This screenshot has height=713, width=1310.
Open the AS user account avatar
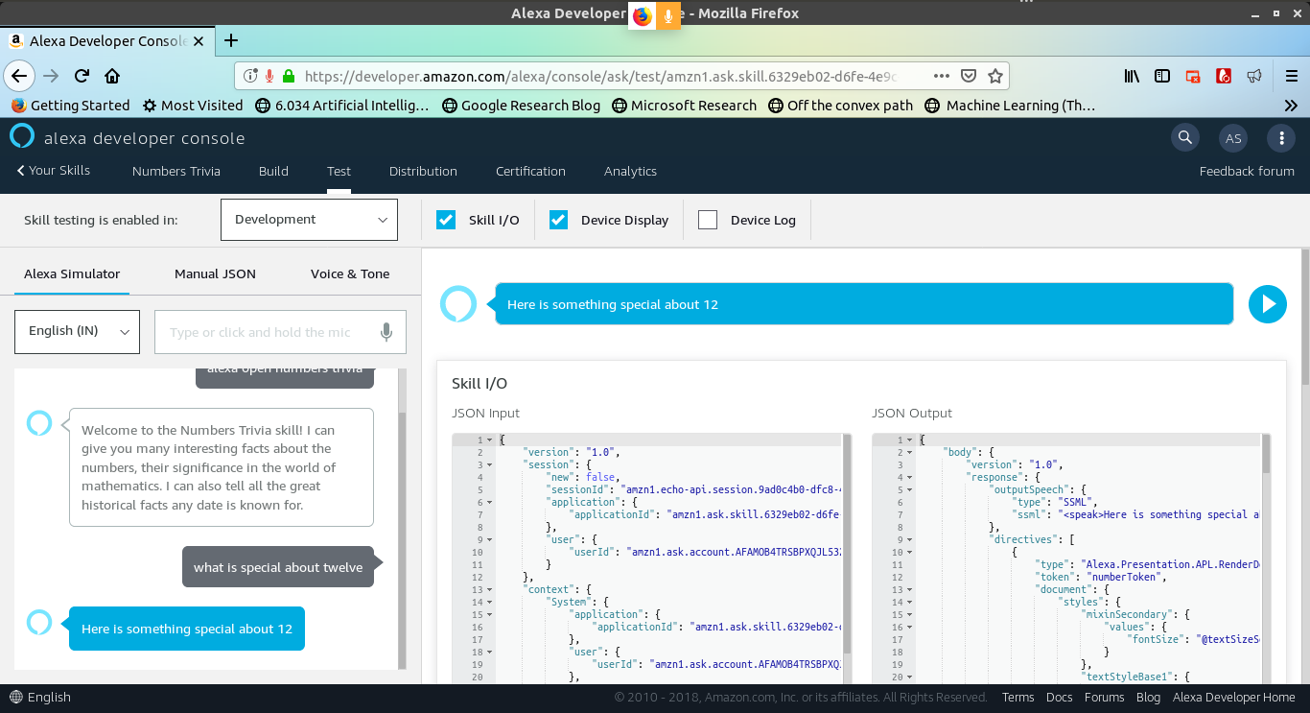tap(1233, 138)
